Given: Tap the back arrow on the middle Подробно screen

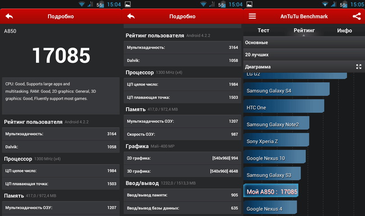Looking at the screenshot, I should pos(131,16).
